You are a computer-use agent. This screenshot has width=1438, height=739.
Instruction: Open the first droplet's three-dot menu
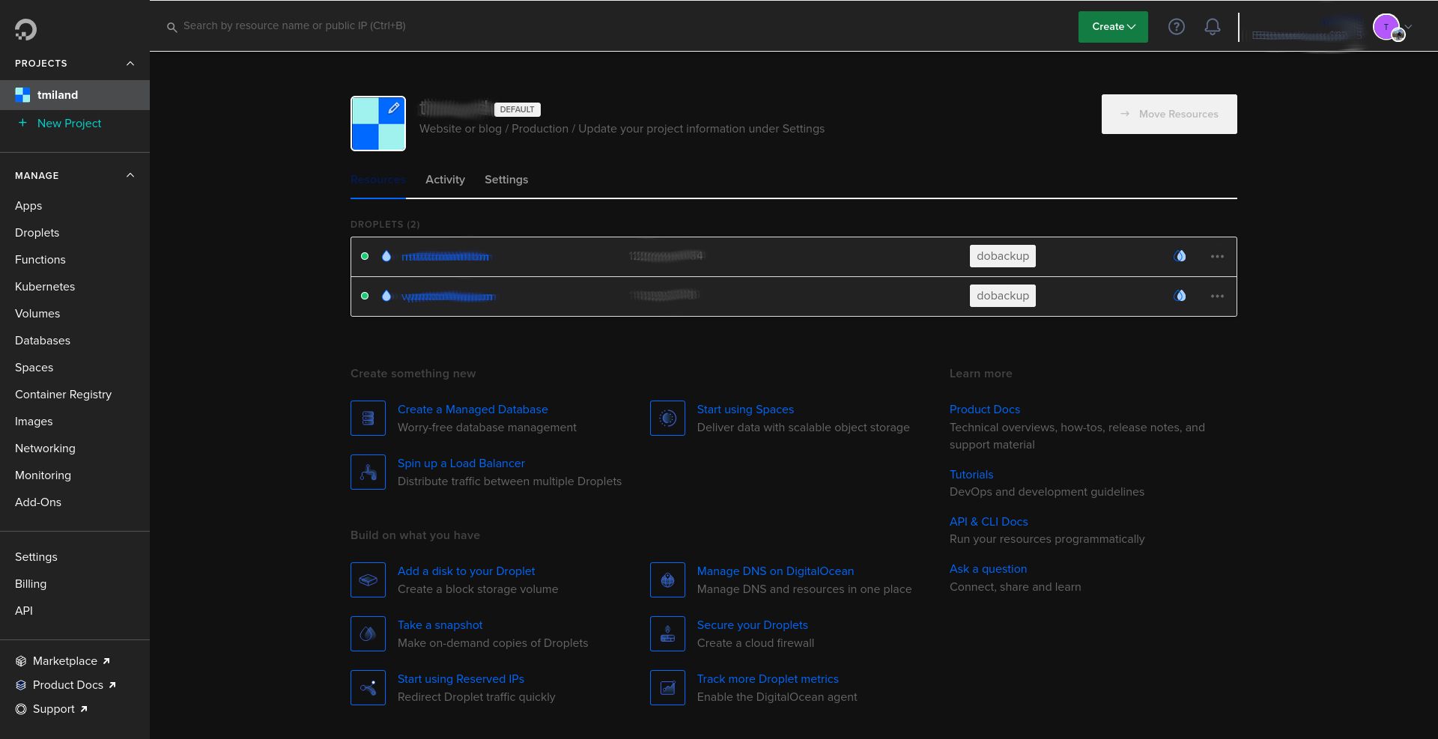tap(1218, 256)
